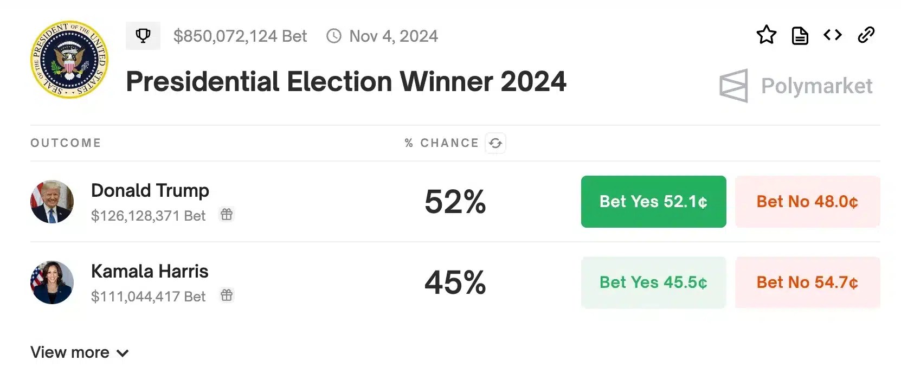The image size is (901, 386).
Task: Open the document details icon
Action: [x=800, y=36]
